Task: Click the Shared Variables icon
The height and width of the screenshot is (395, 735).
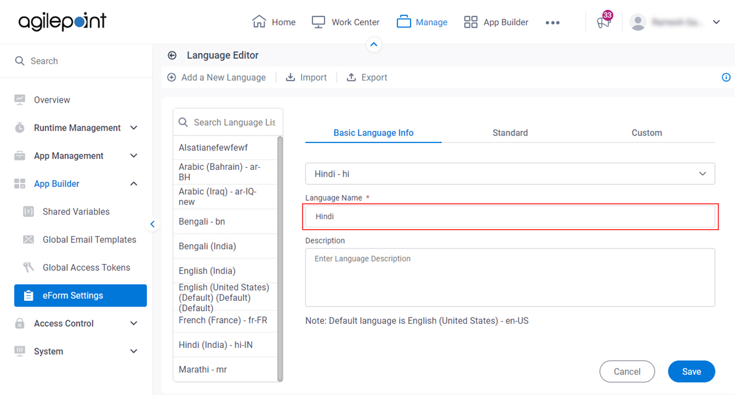Action: [28, 212]
